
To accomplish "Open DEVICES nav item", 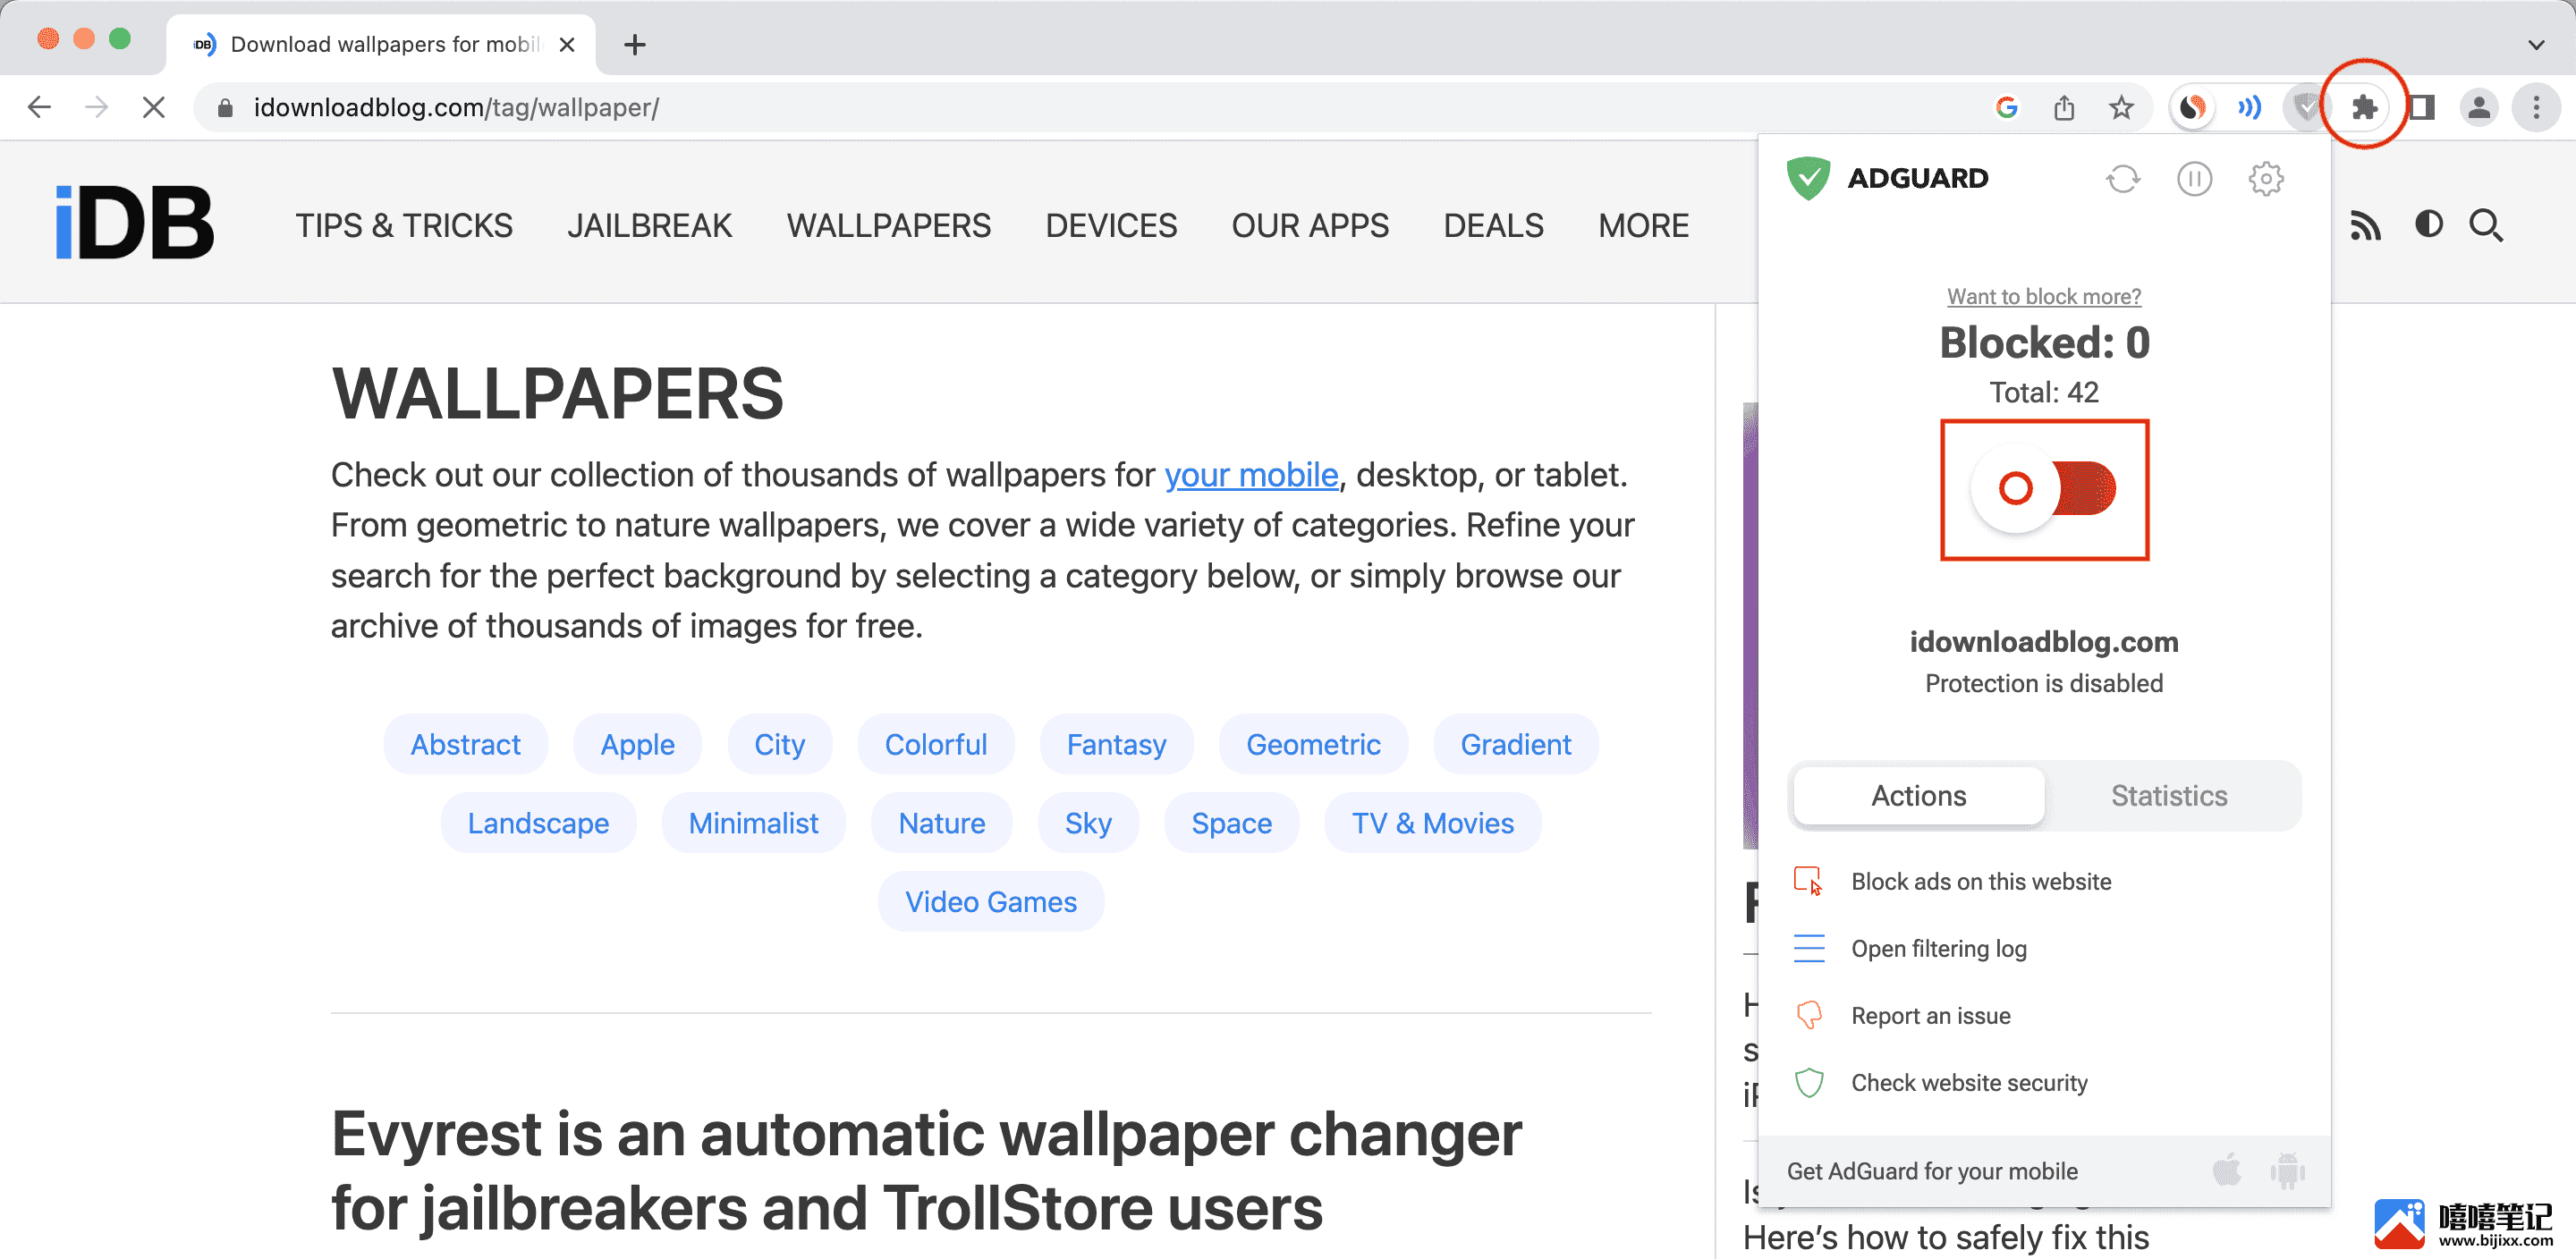I will tap(1111, 226).
